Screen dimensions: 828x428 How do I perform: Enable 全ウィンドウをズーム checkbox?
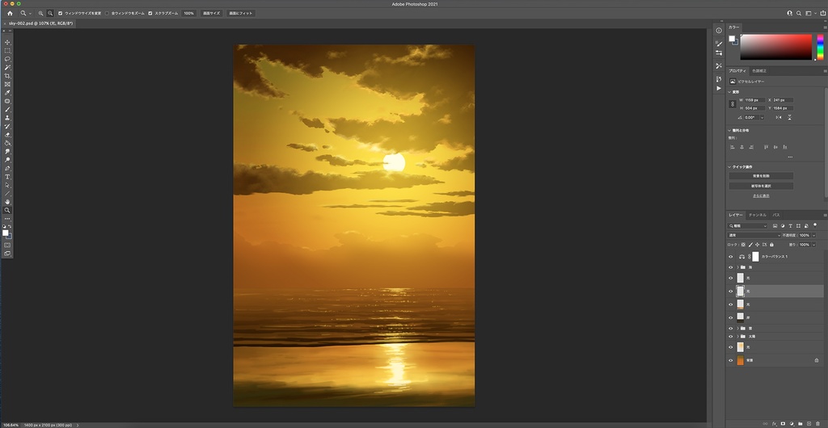click(x=107, y=14)
